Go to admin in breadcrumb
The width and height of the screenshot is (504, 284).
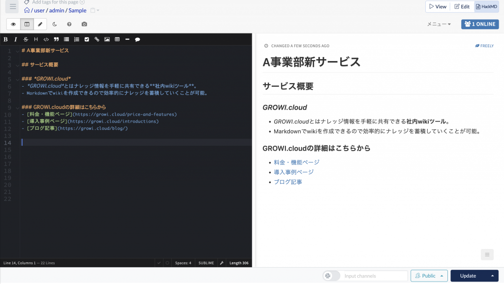[x=57, y=10]
